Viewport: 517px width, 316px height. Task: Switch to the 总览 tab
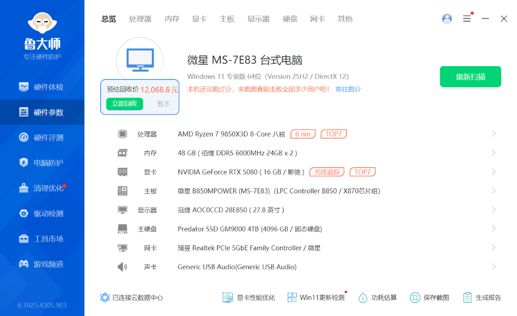(x=109, y=19)
